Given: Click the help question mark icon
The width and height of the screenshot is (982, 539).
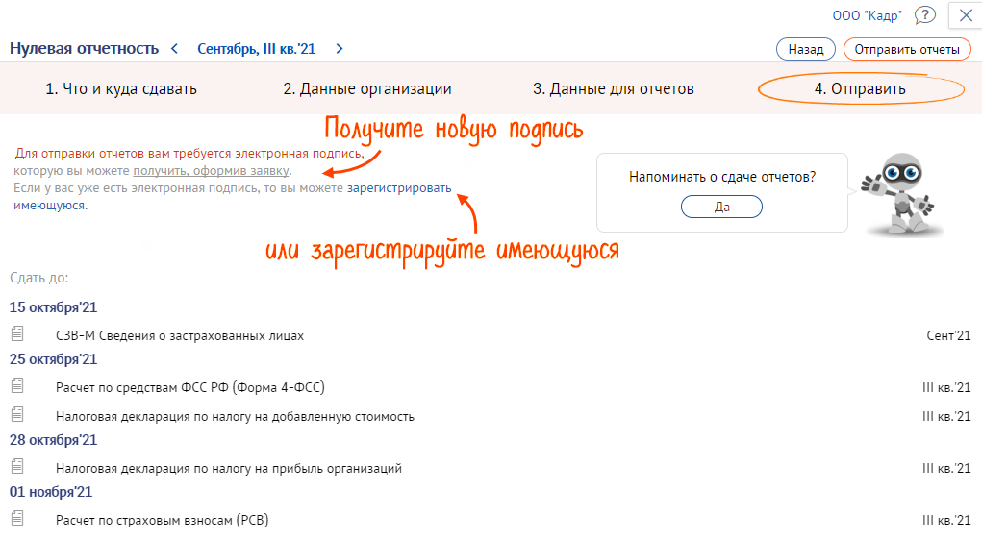Looking at the screenshot, I should coord(924,15).
